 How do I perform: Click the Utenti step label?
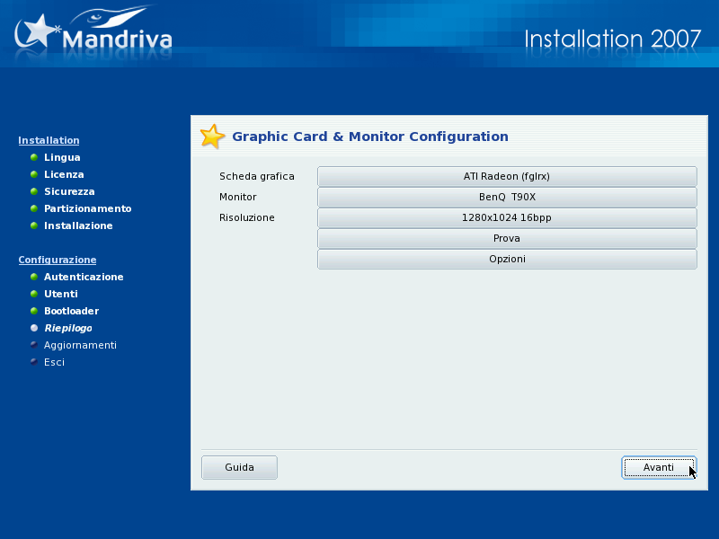click(x=60, y=294)
